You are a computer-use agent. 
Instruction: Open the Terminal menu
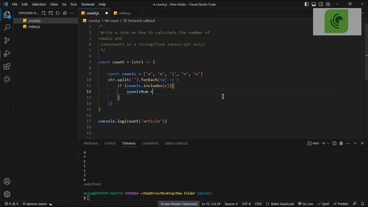click(87, 4)
